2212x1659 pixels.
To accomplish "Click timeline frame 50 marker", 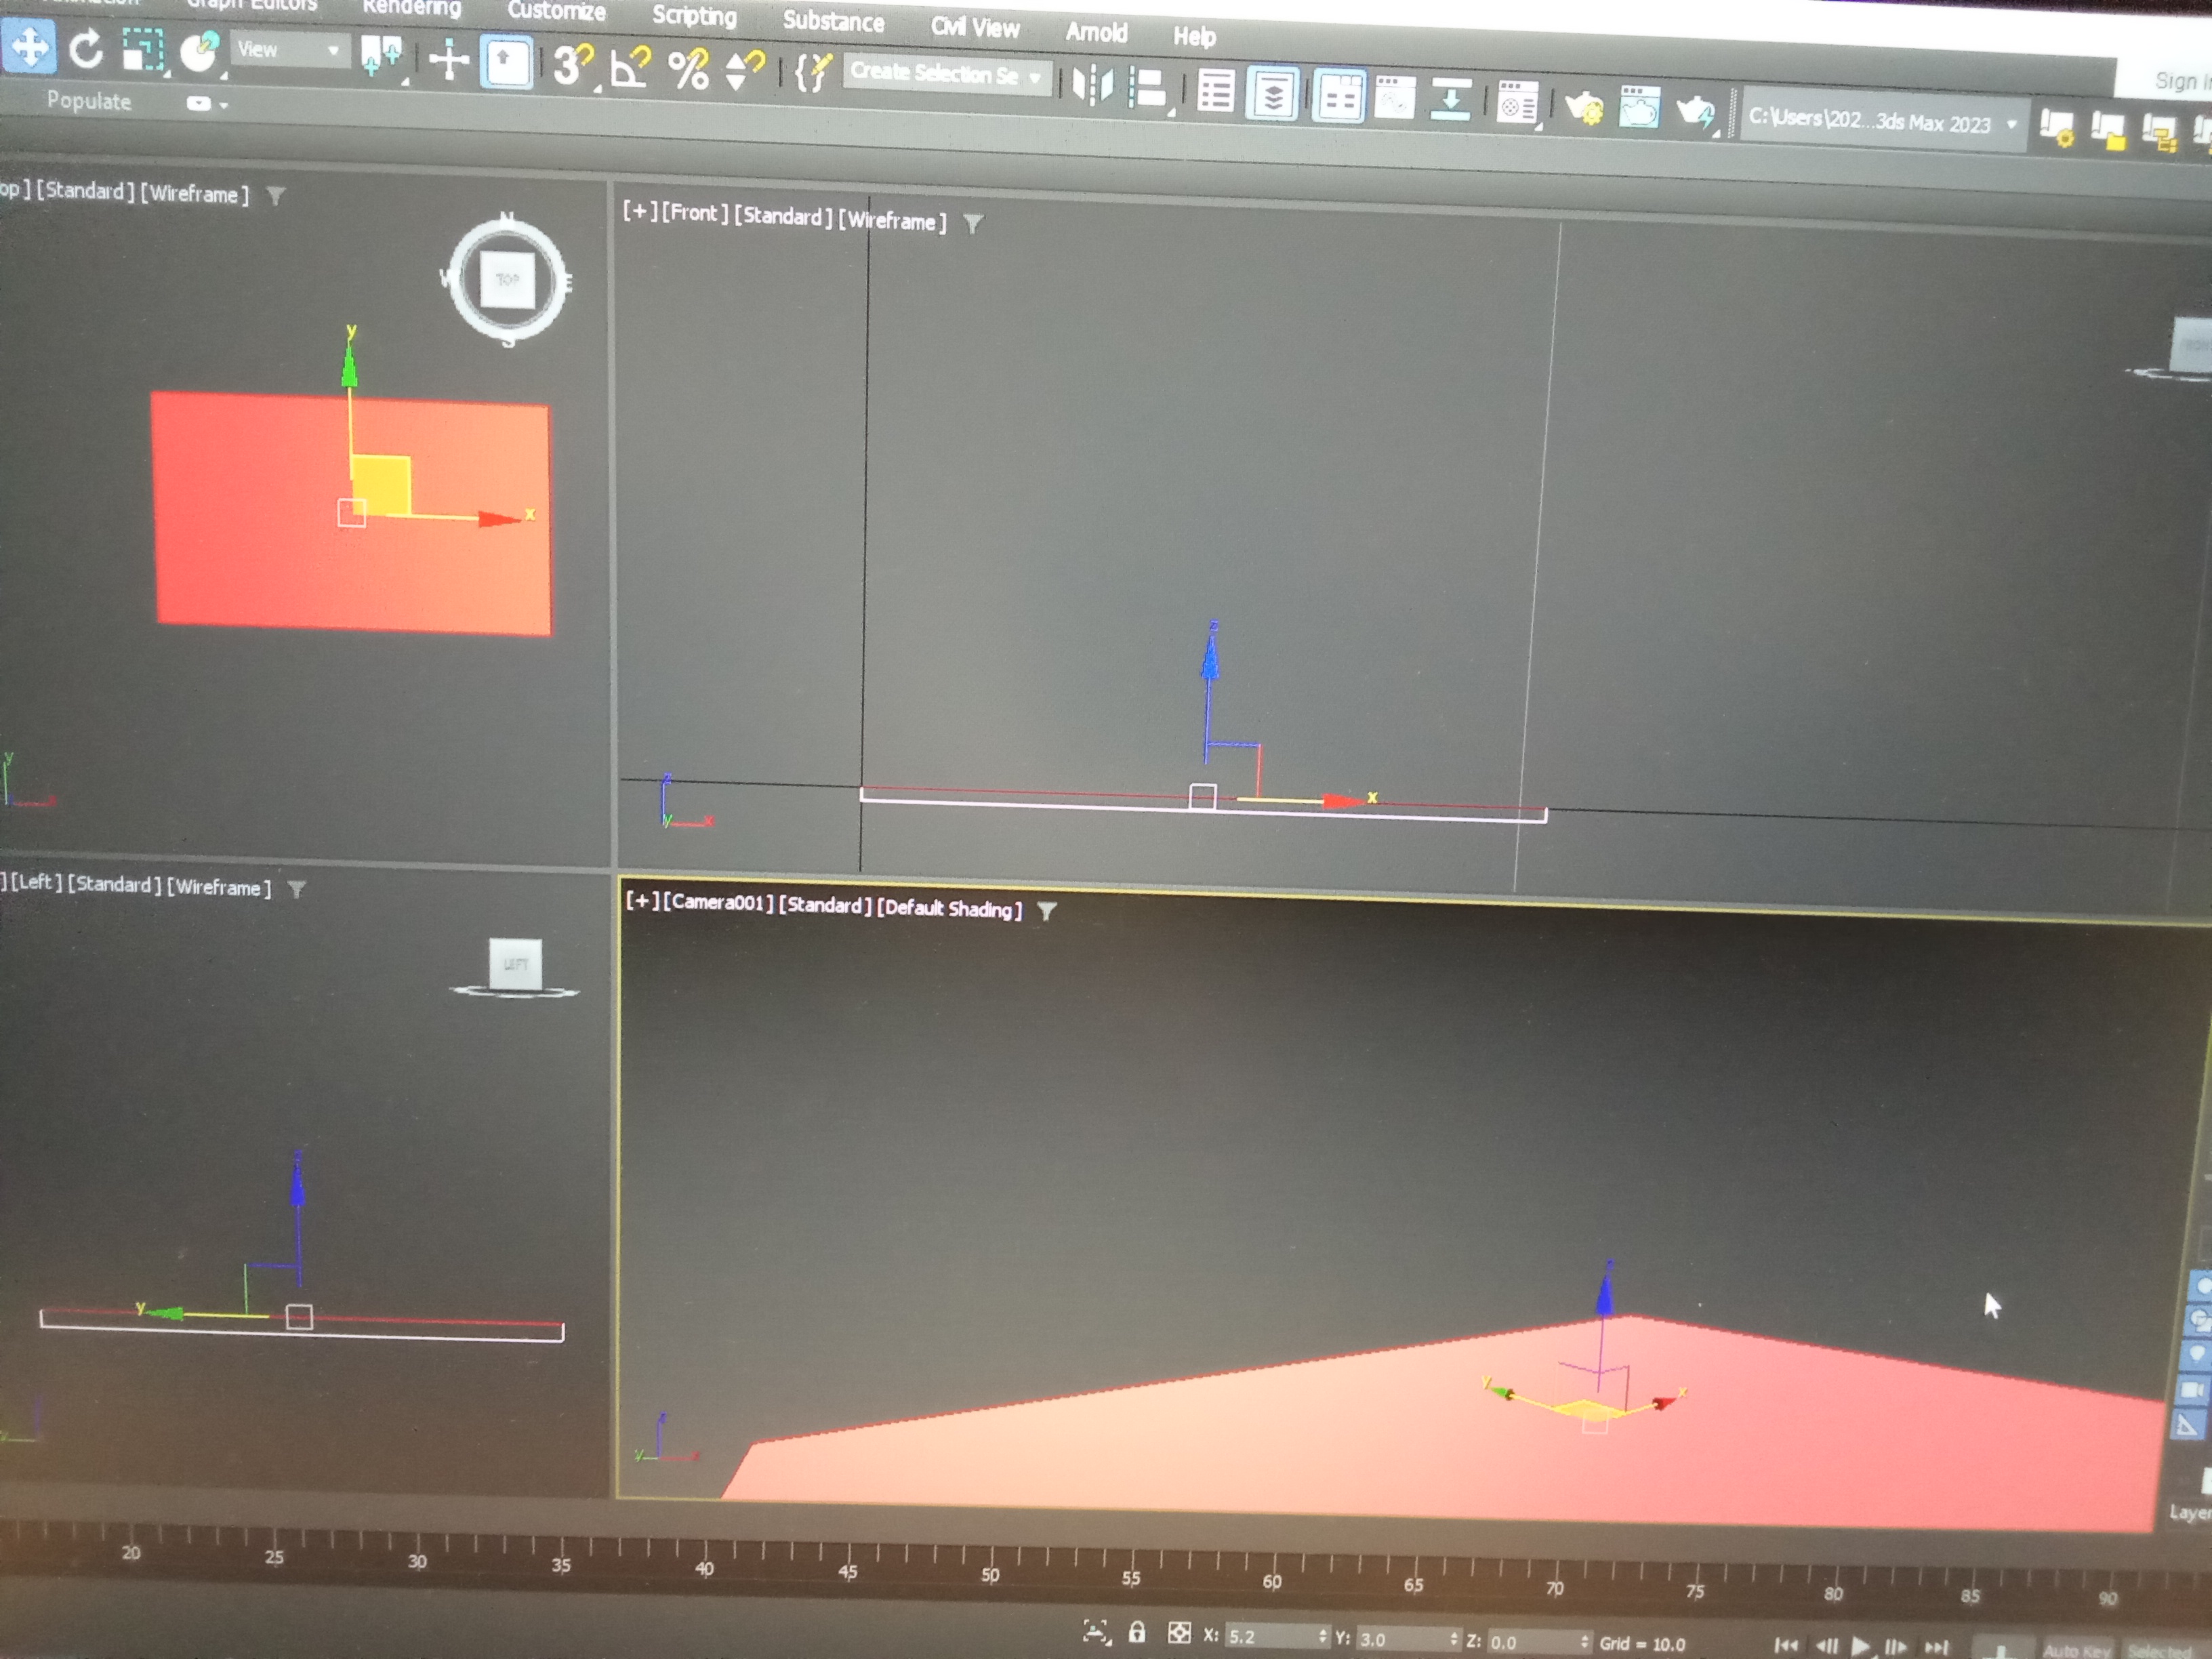I will tap(990, 1575).
